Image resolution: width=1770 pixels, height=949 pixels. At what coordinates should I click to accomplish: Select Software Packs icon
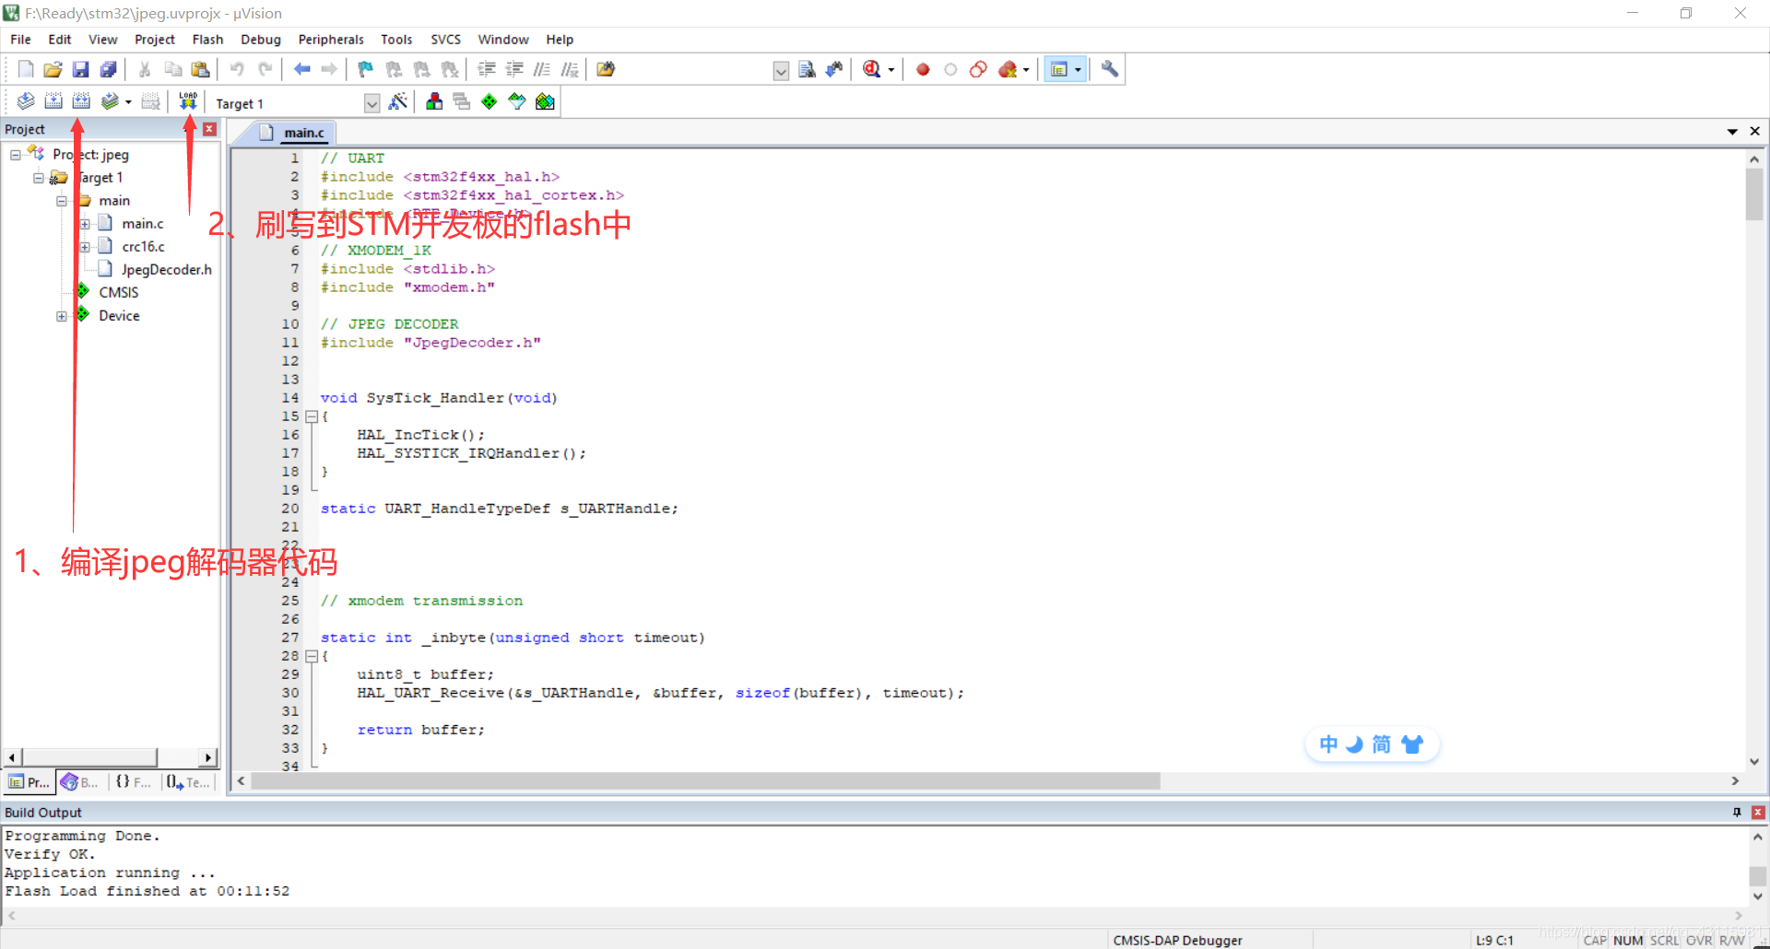517,101
